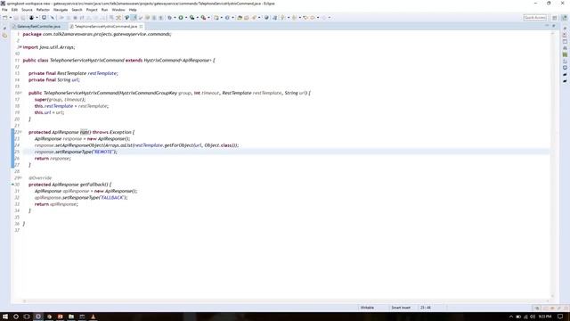Collapse the constructor fold at line 16

[20, 93]
